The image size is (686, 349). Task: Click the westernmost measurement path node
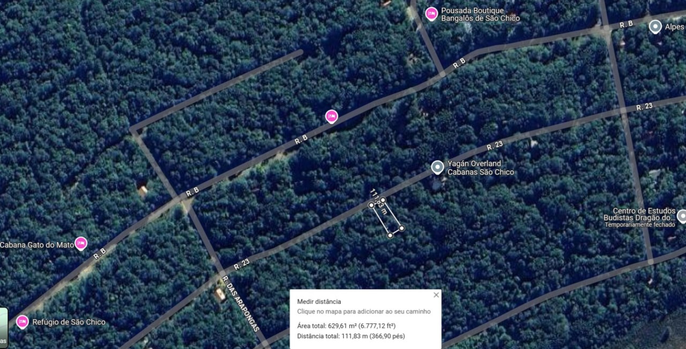371,205
